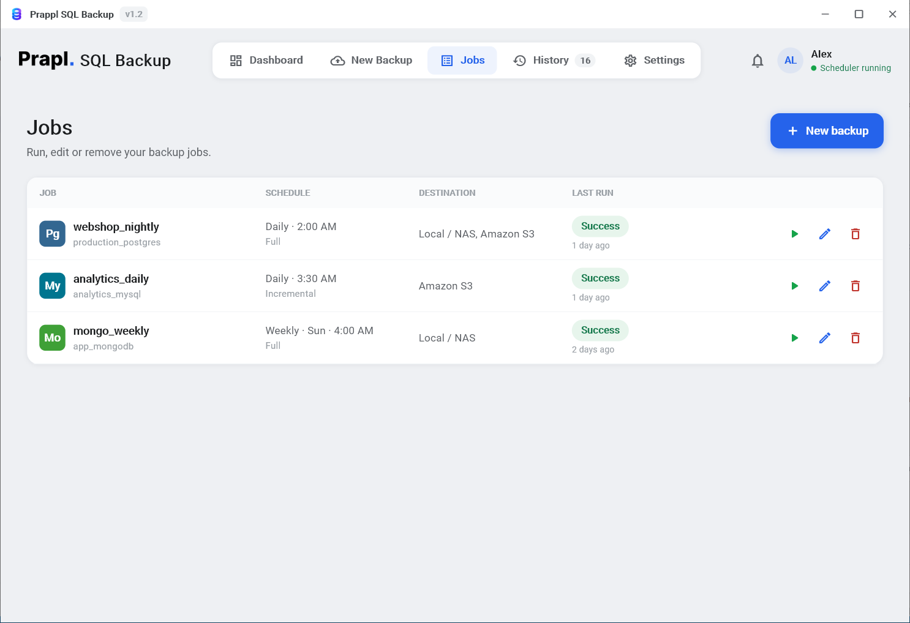Edit the webshop_nightly job
The height and width of the screenshot is (623, 910).
[825, 234]
